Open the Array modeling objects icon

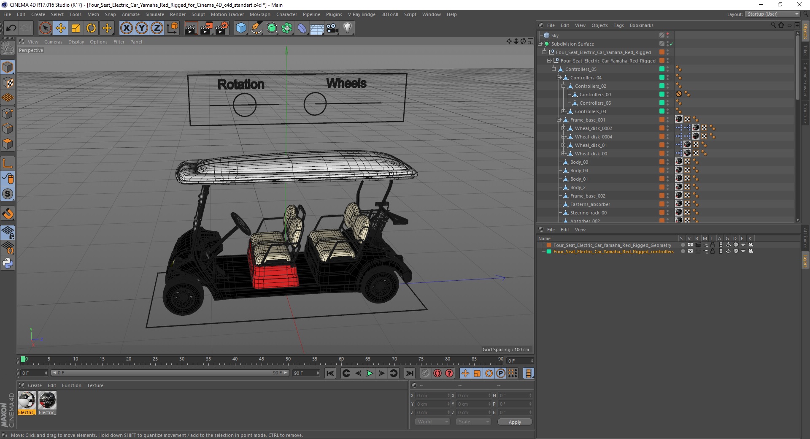click(287, 28)
